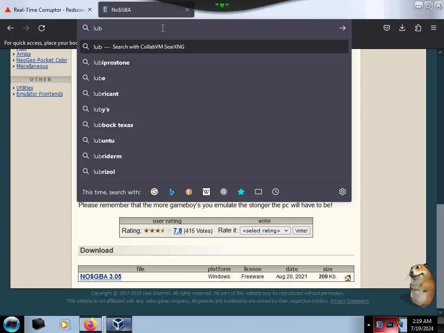This screenshot has width=444, height=333.
Task: Click the address bar text field
Action: tap(214, 28)
